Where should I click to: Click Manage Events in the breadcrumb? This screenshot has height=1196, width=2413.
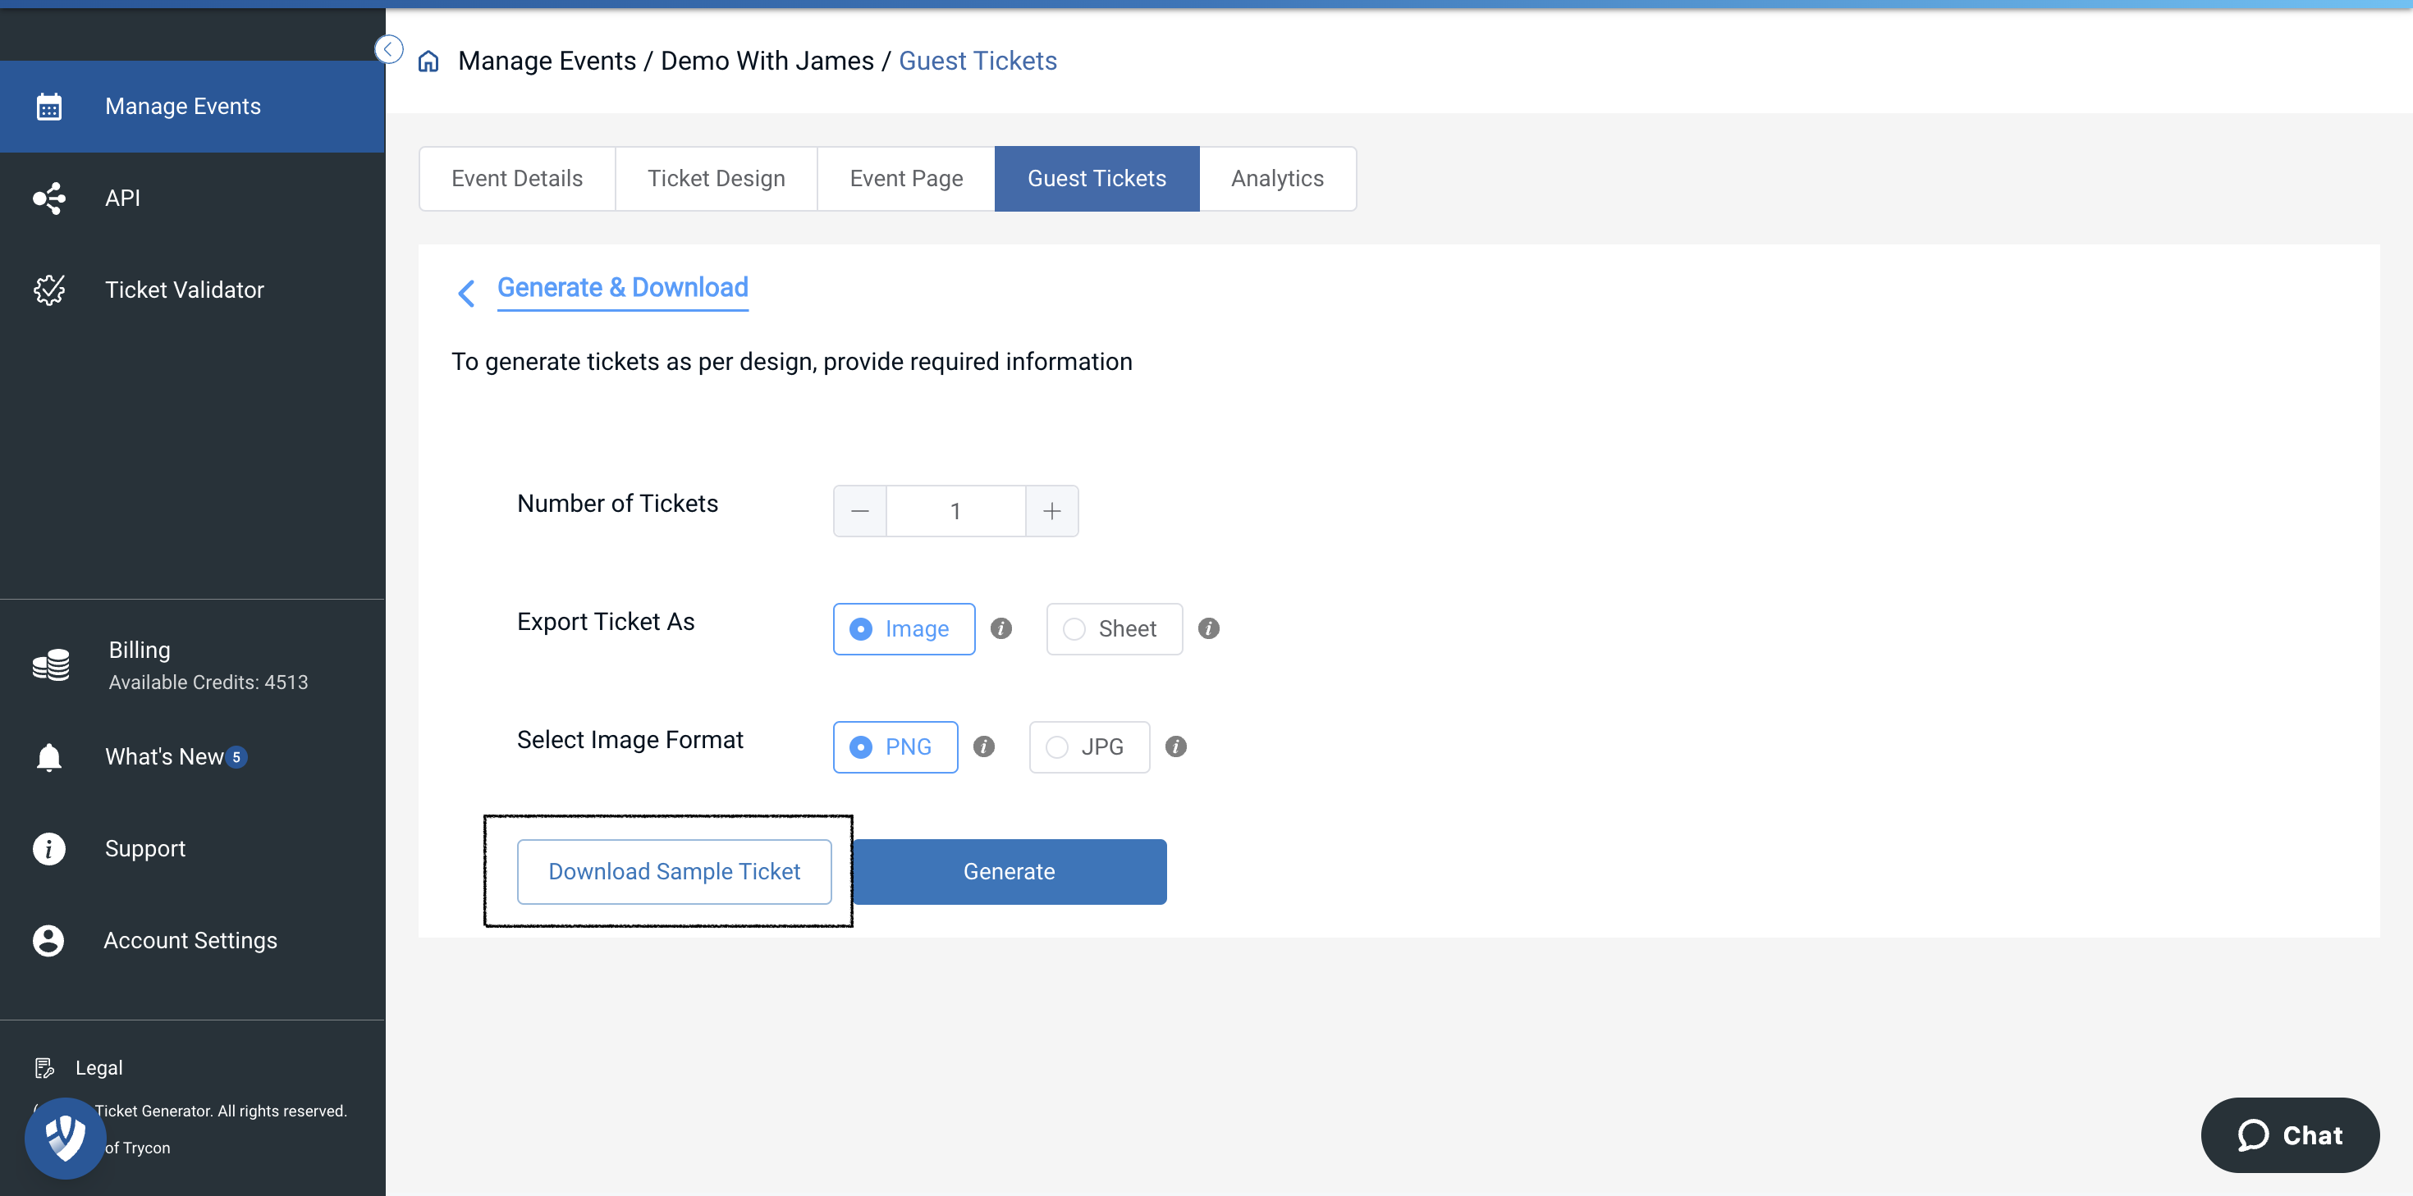click(547, 61)
